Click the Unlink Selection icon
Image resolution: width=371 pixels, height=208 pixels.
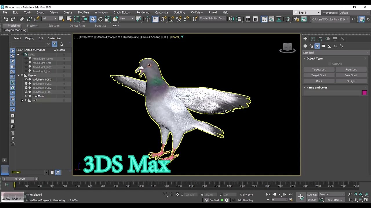click(x=29, y=19)
